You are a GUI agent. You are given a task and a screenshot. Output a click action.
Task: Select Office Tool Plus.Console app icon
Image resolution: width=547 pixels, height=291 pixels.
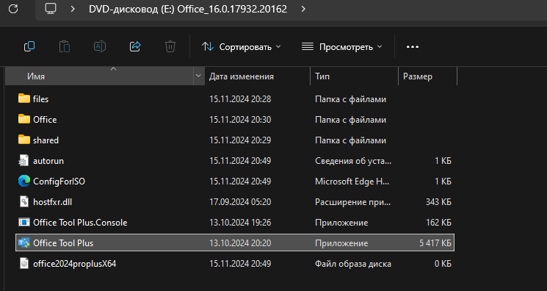click(x=24, y=222)
